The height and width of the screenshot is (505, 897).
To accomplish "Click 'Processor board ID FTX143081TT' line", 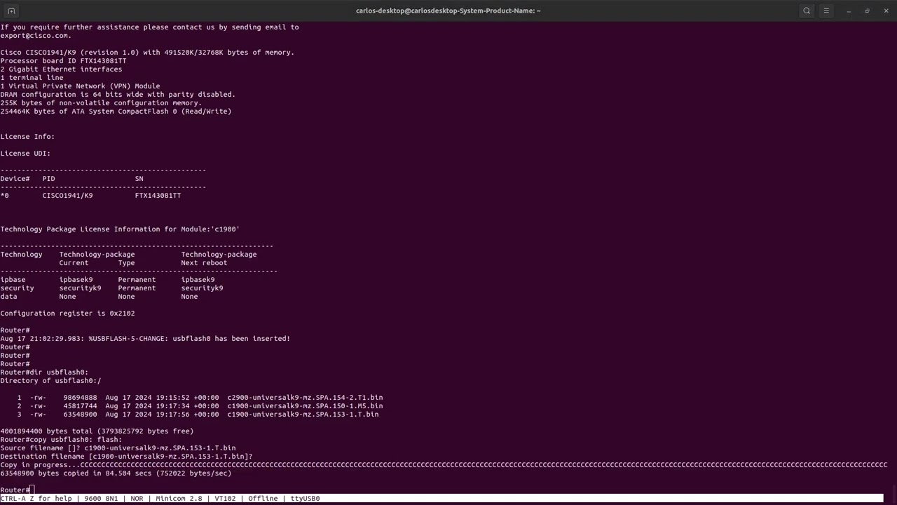I will 63,61.
